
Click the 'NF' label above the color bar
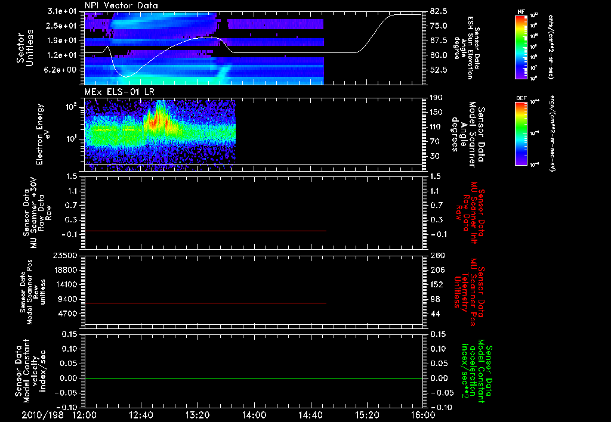pos(521,12)
